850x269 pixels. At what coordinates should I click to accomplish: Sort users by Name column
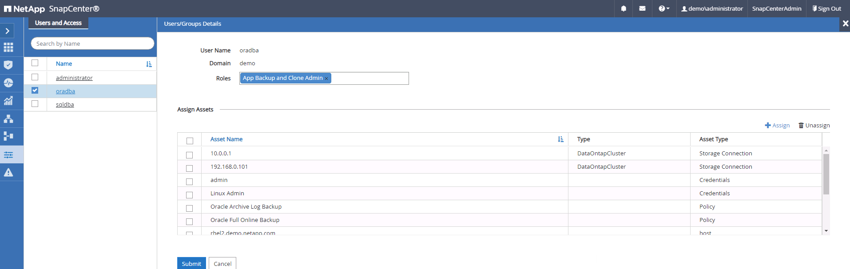(64, 64)
